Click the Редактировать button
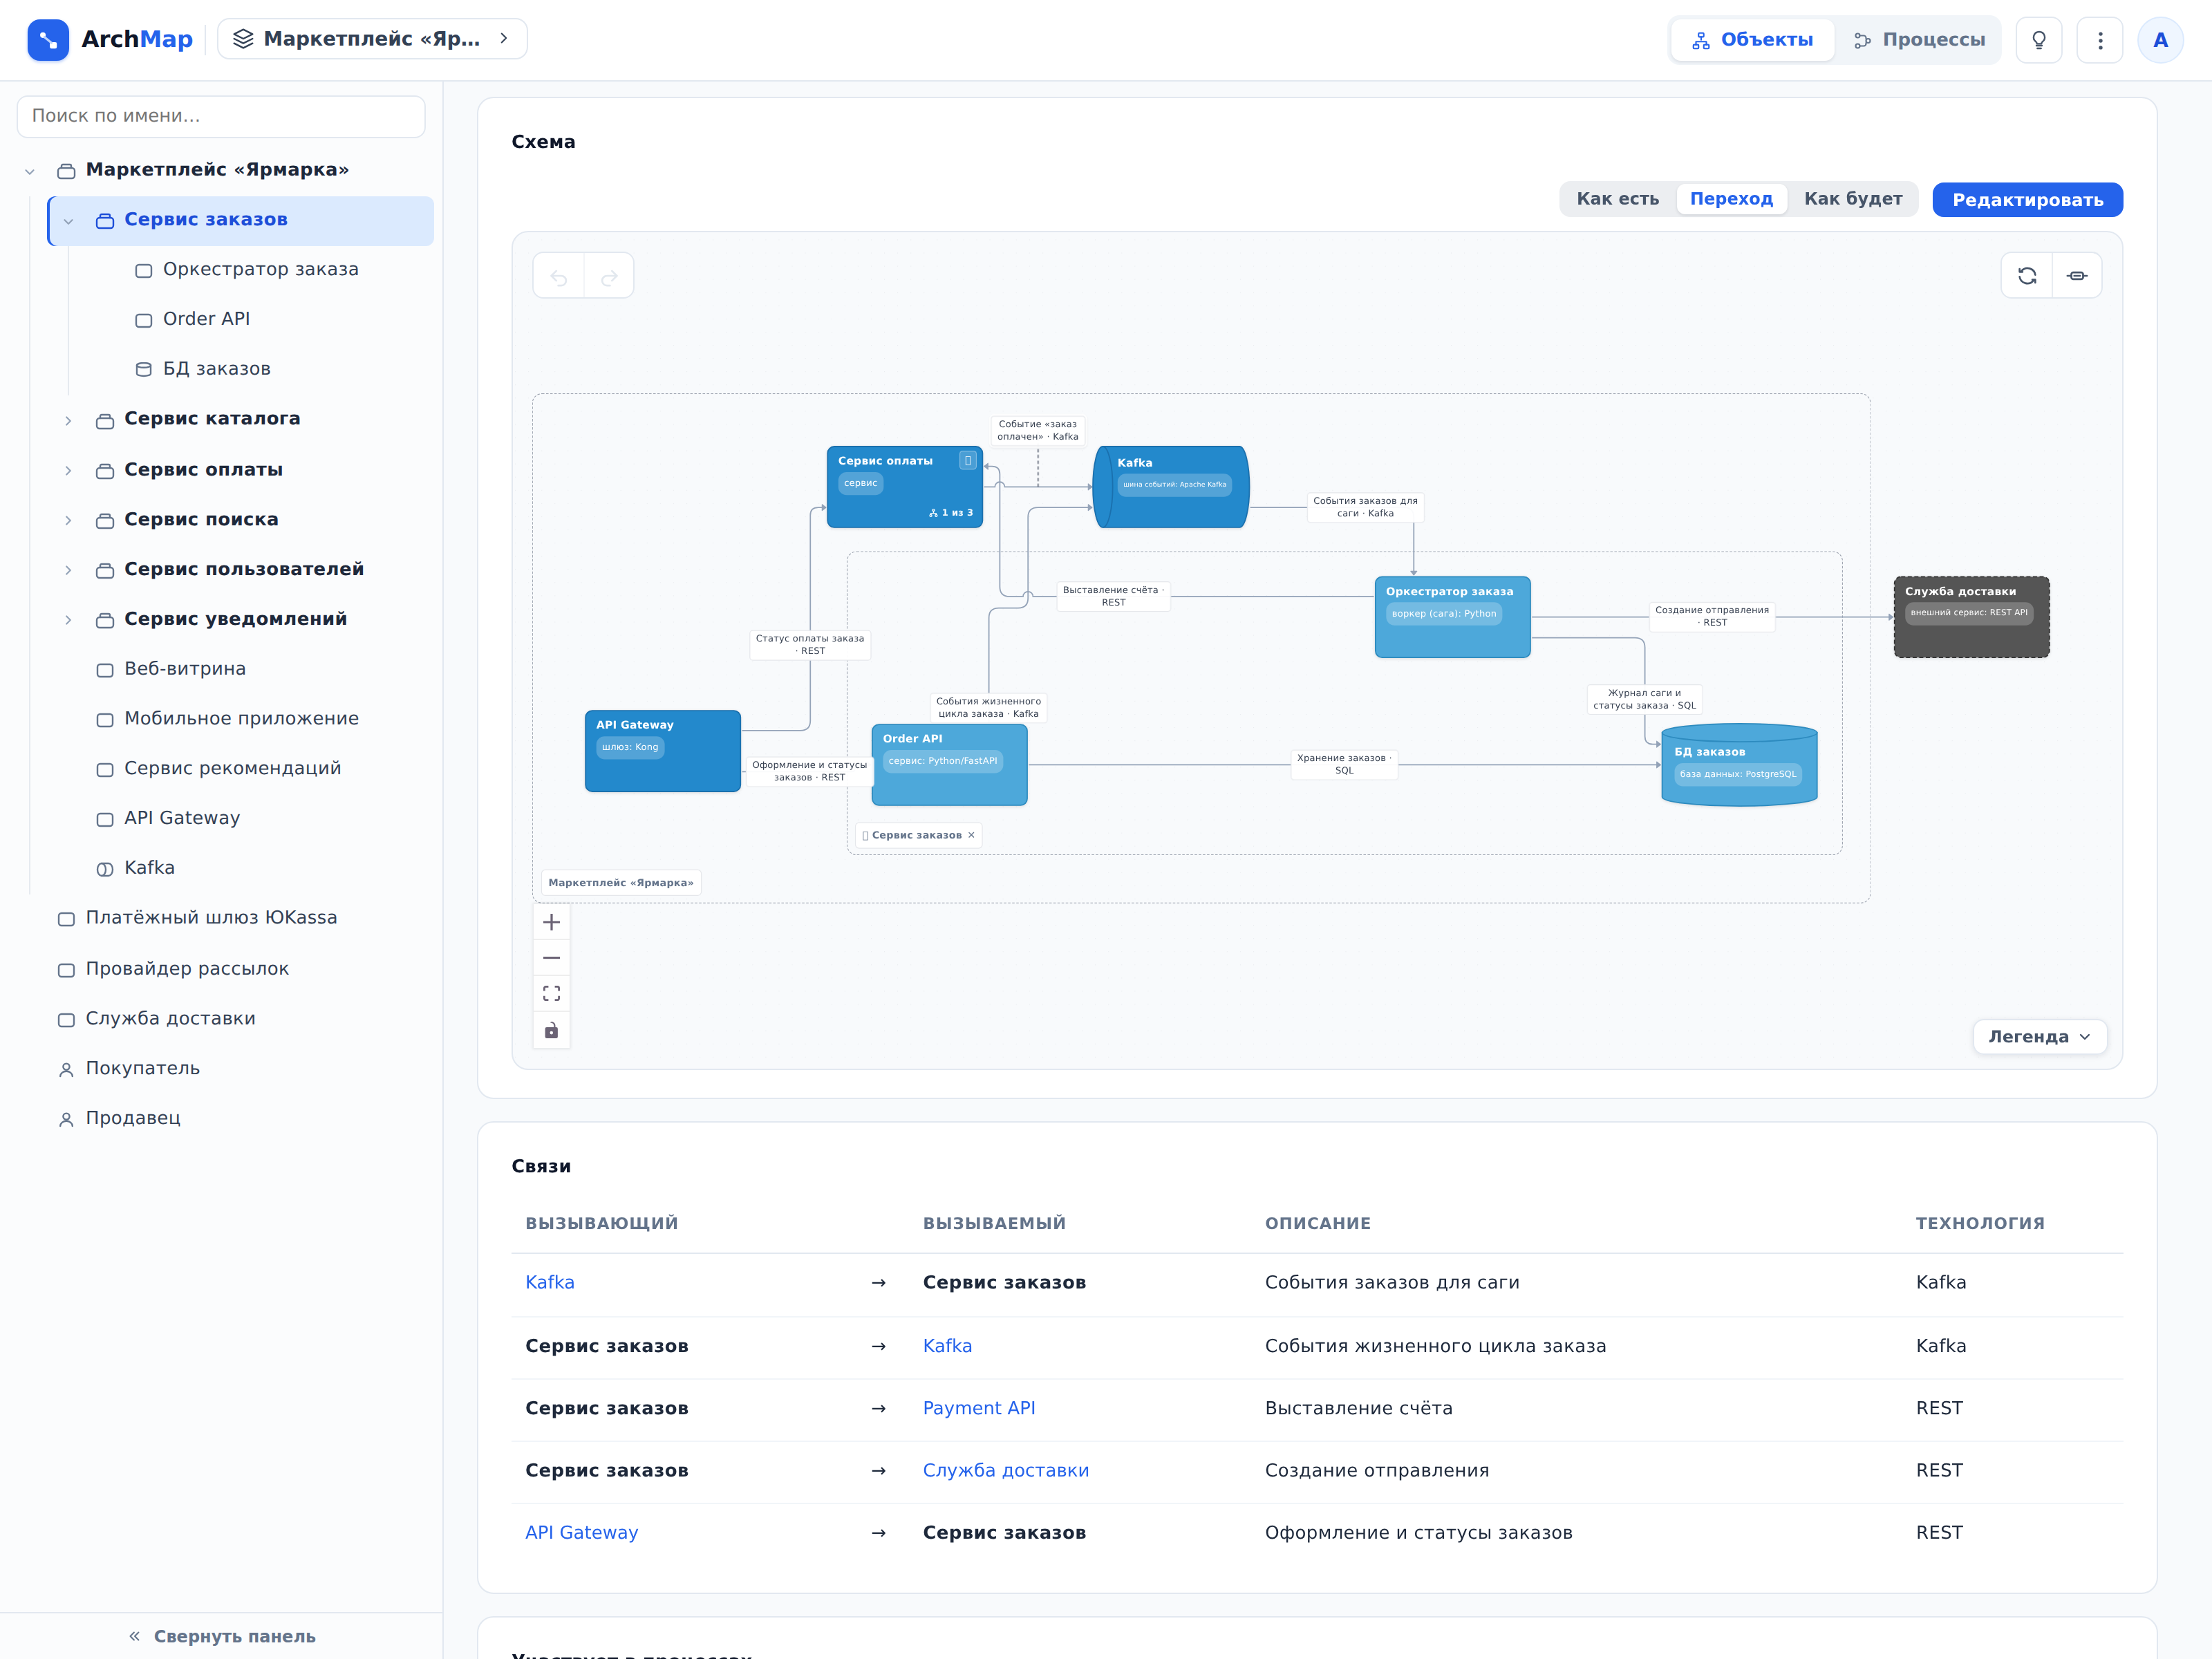Viewport: 2212px width, 1659px height. [2027, 200]
